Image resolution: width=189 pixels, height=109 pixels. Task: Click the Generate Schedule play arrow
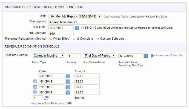point(153,55)
